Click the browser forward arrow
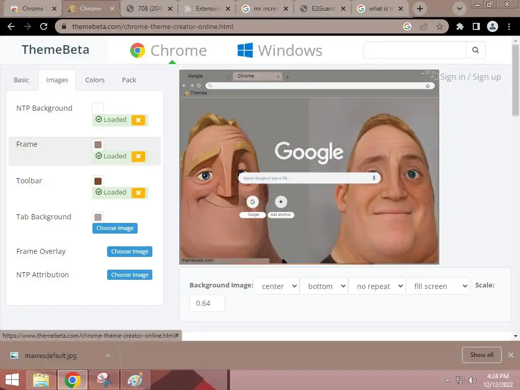 point(27,26)
